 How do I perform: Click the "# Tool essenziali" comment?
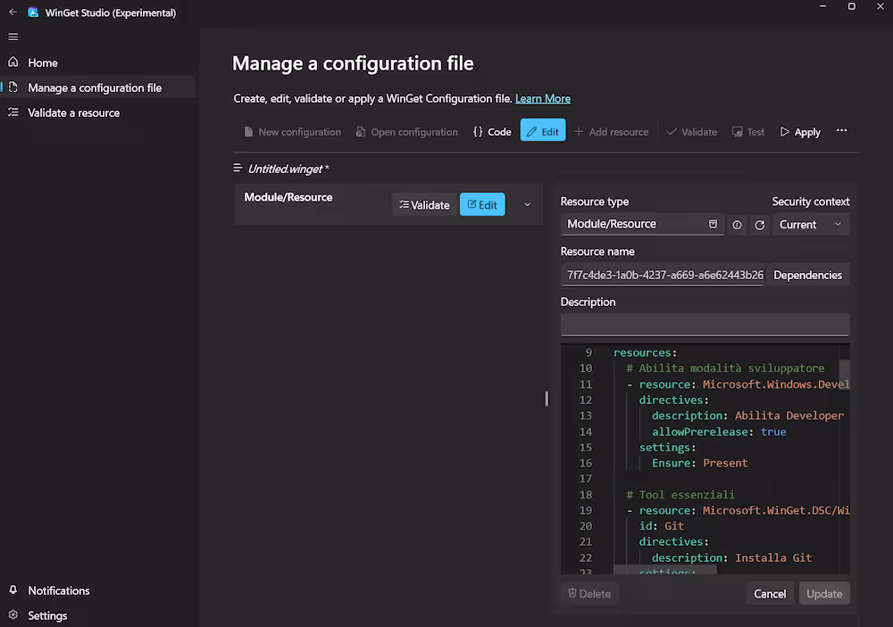pos(680,495)
